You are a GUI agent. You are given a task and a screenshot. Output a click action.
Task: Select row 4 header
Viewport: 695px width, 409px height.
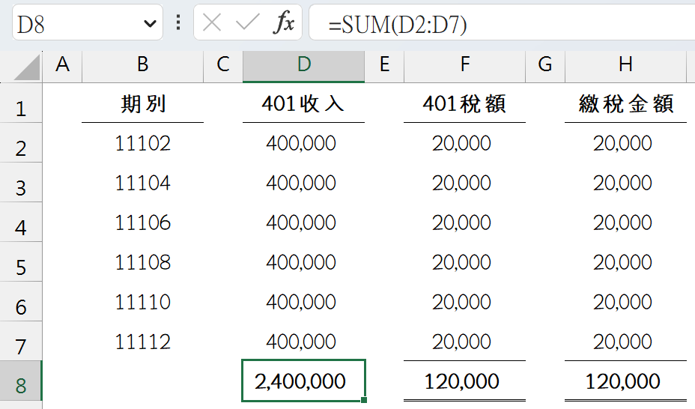click(x=21, y=222)
